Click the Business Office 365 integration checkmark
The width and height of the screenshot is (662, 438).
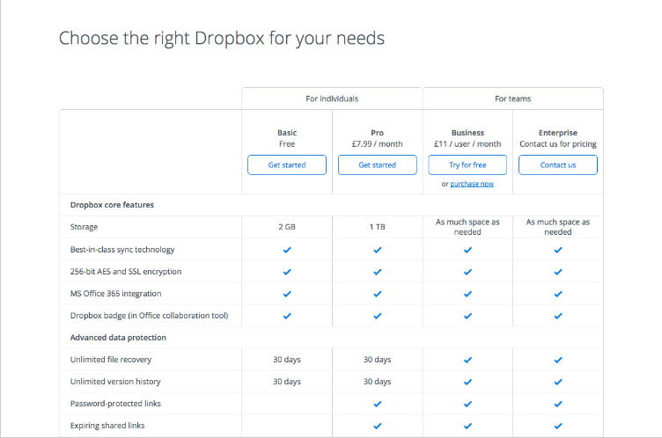coord(467,294)
